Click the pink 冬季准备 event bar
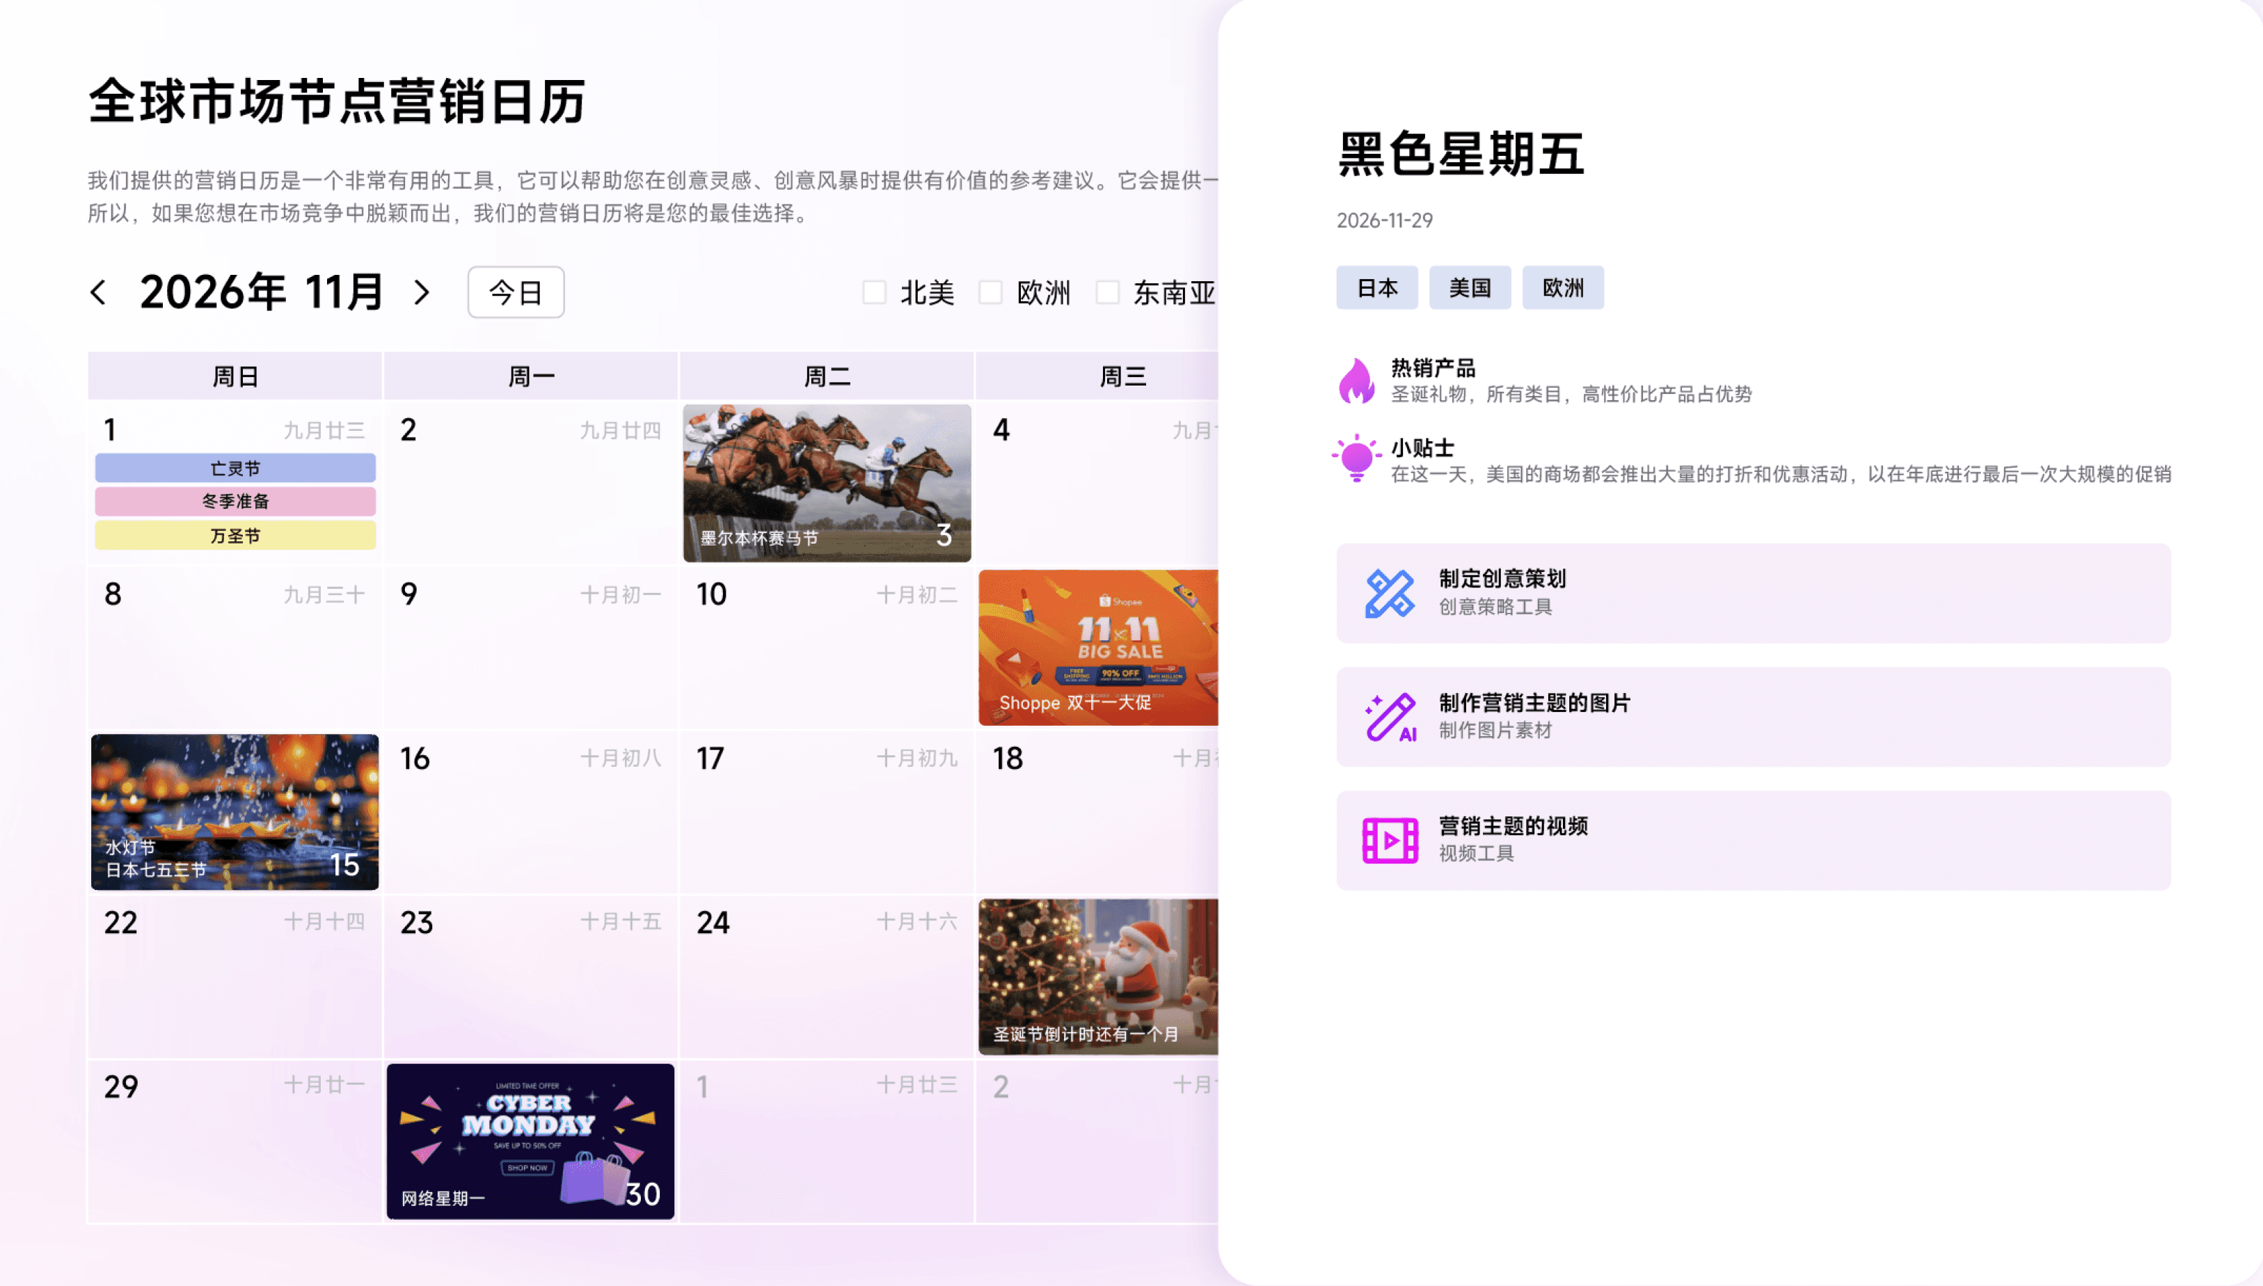The image size is (2263, 1286). 235,502
